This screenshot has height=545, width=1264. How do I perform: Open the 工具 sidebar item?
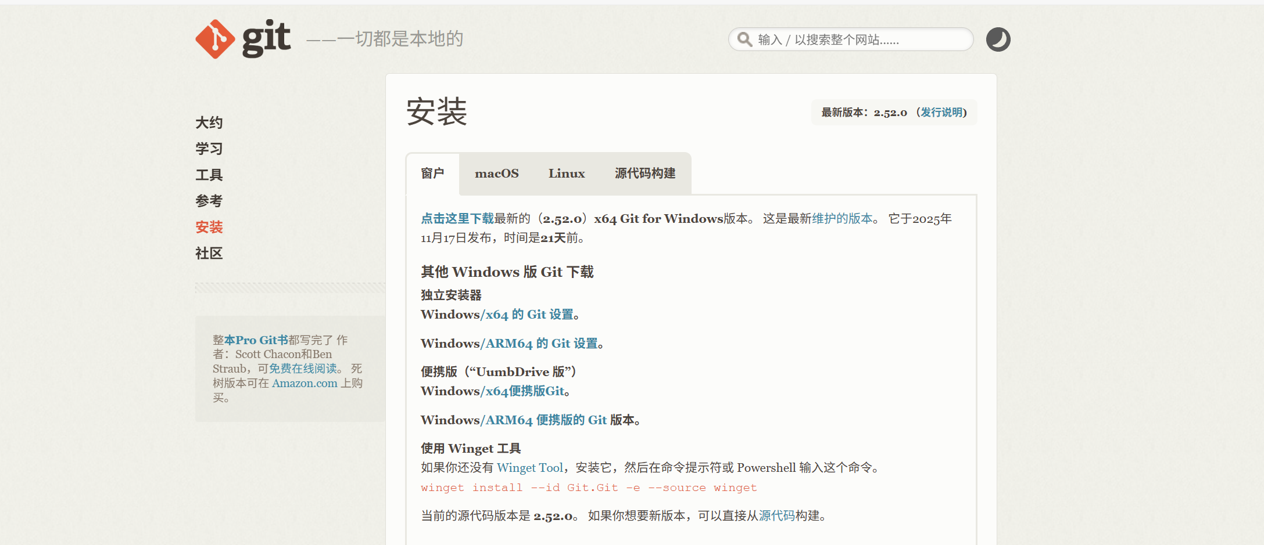(209, 175)
